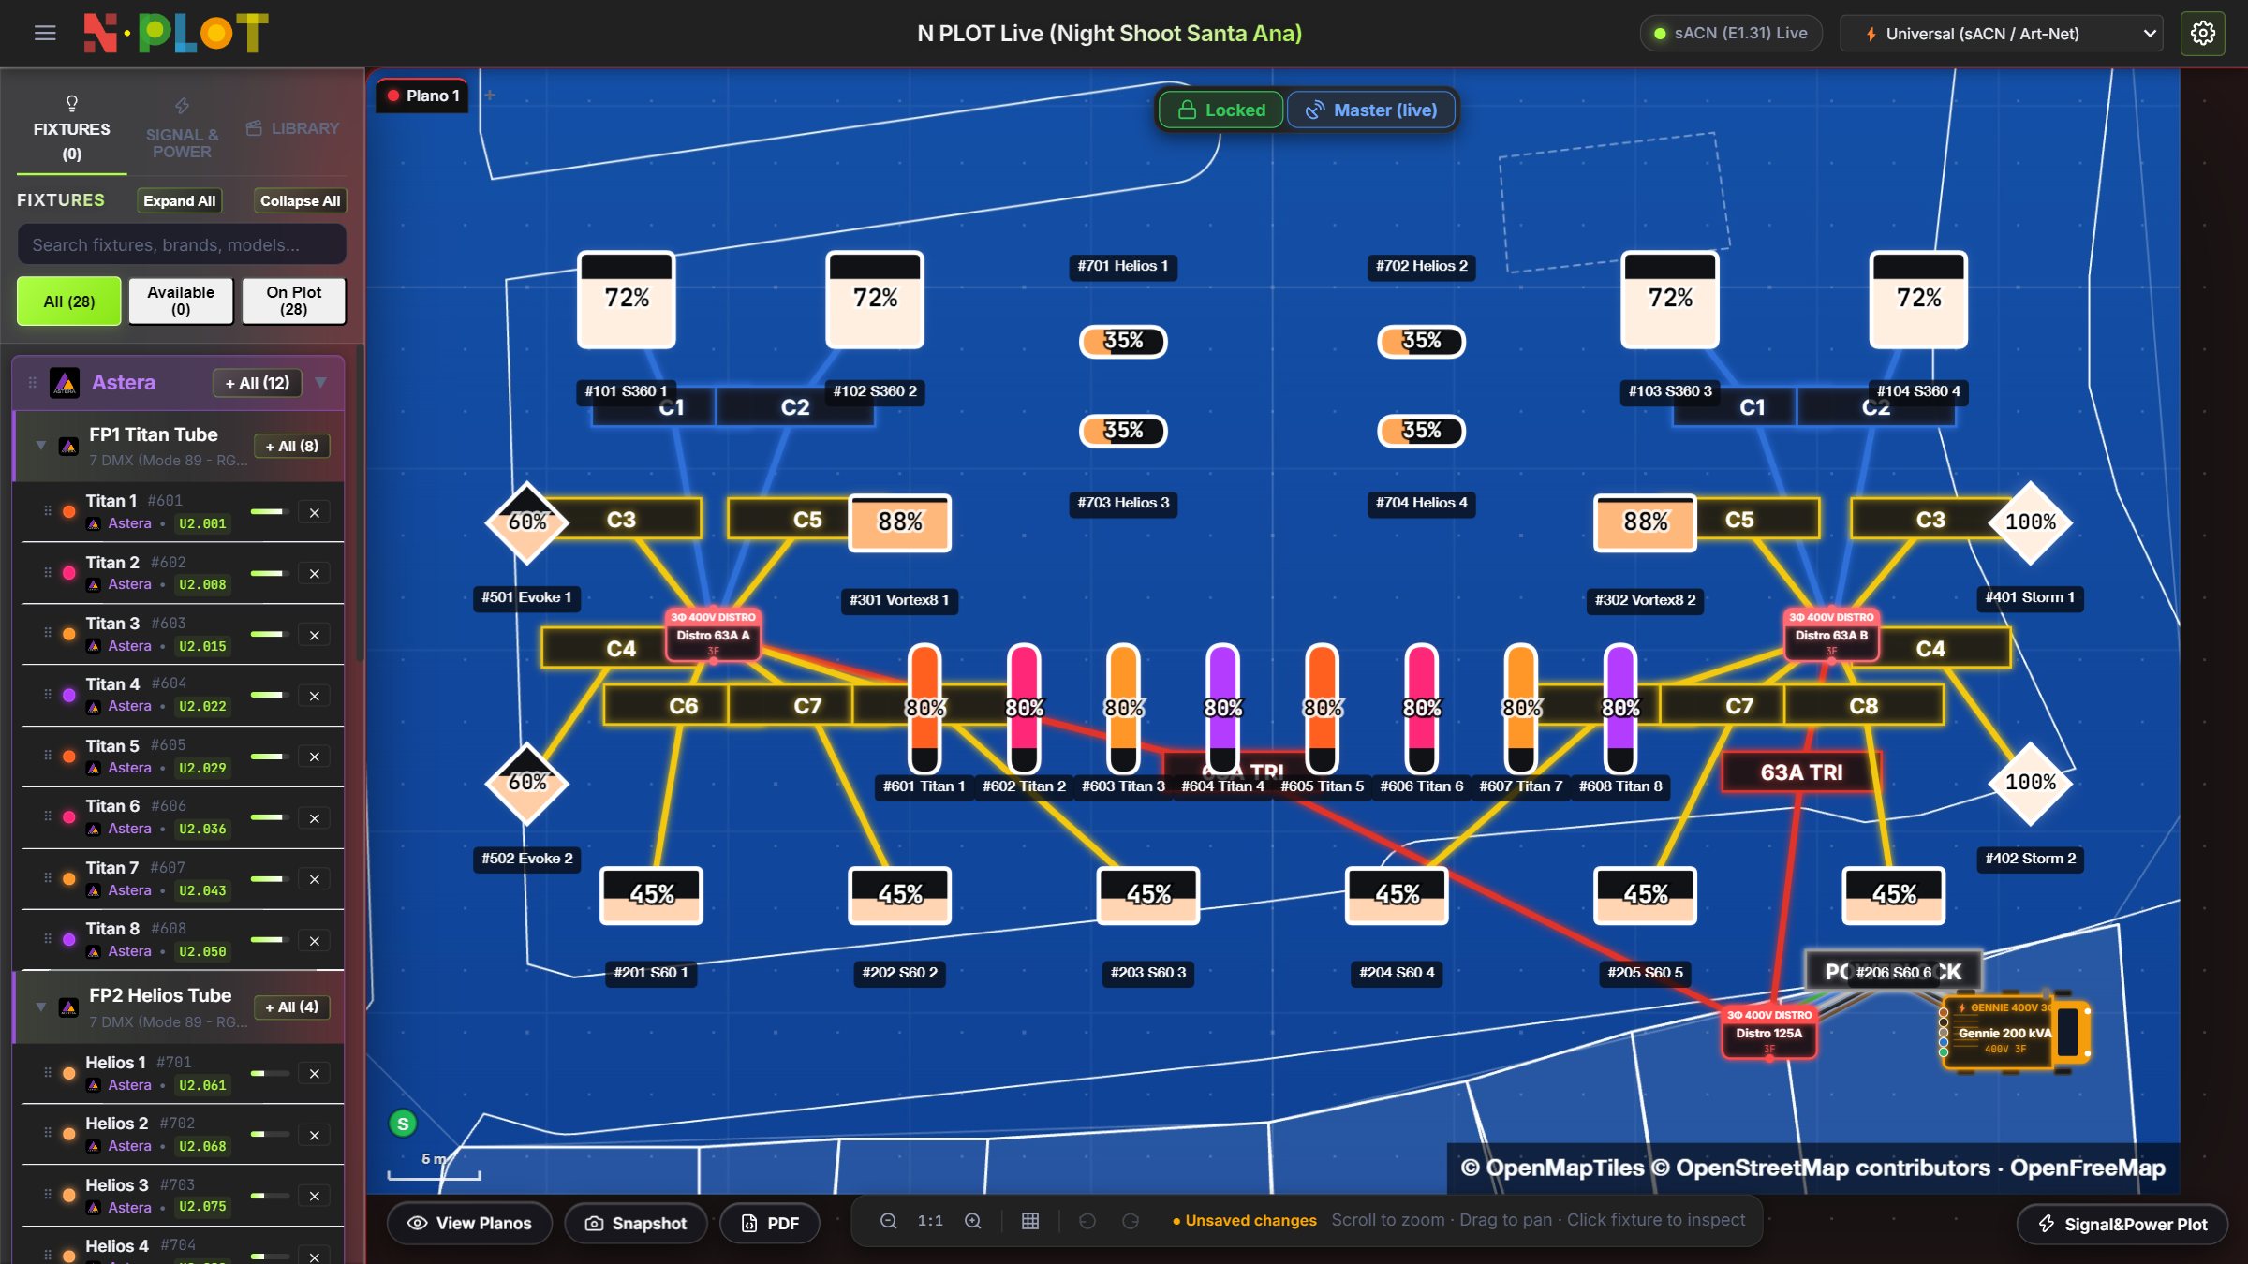Open the hamburger menu
This screenshot has height=1264, width=2248.
[45, 34]
